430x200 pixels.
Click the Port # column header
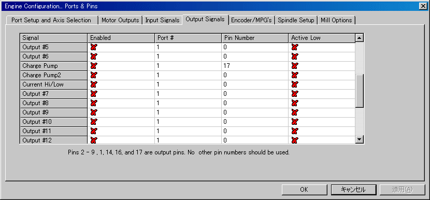188,38
